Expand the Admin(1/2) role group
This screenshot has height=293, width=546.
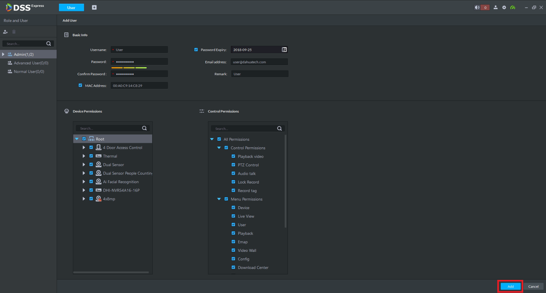[x=3, y=54]
